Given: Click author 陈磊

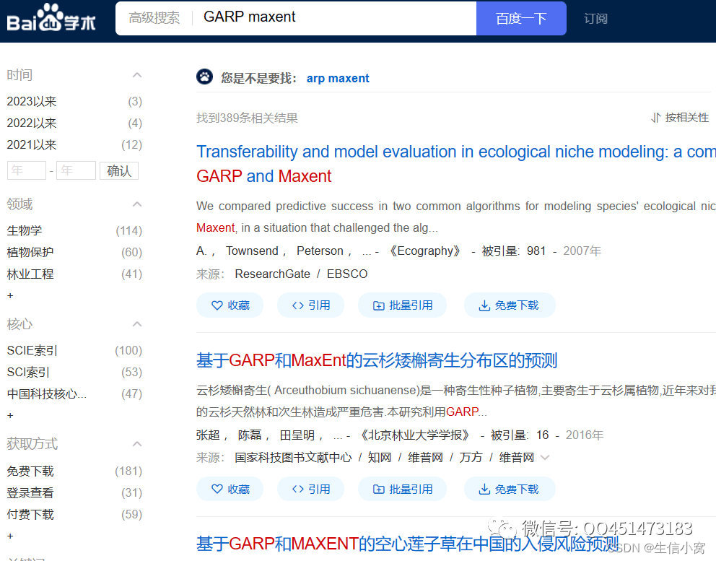Looking at the screenshot, I should pos(250,435).
